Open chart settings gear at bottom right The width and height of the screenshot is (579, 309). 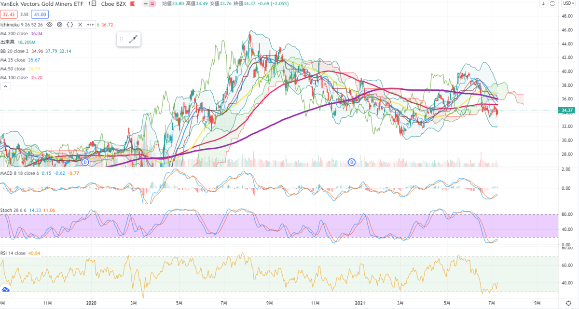point(568,302)
